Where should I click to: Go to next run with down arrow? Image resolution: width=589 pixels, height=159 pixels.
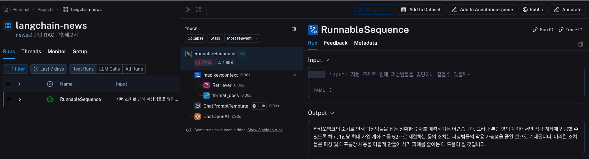225,10
